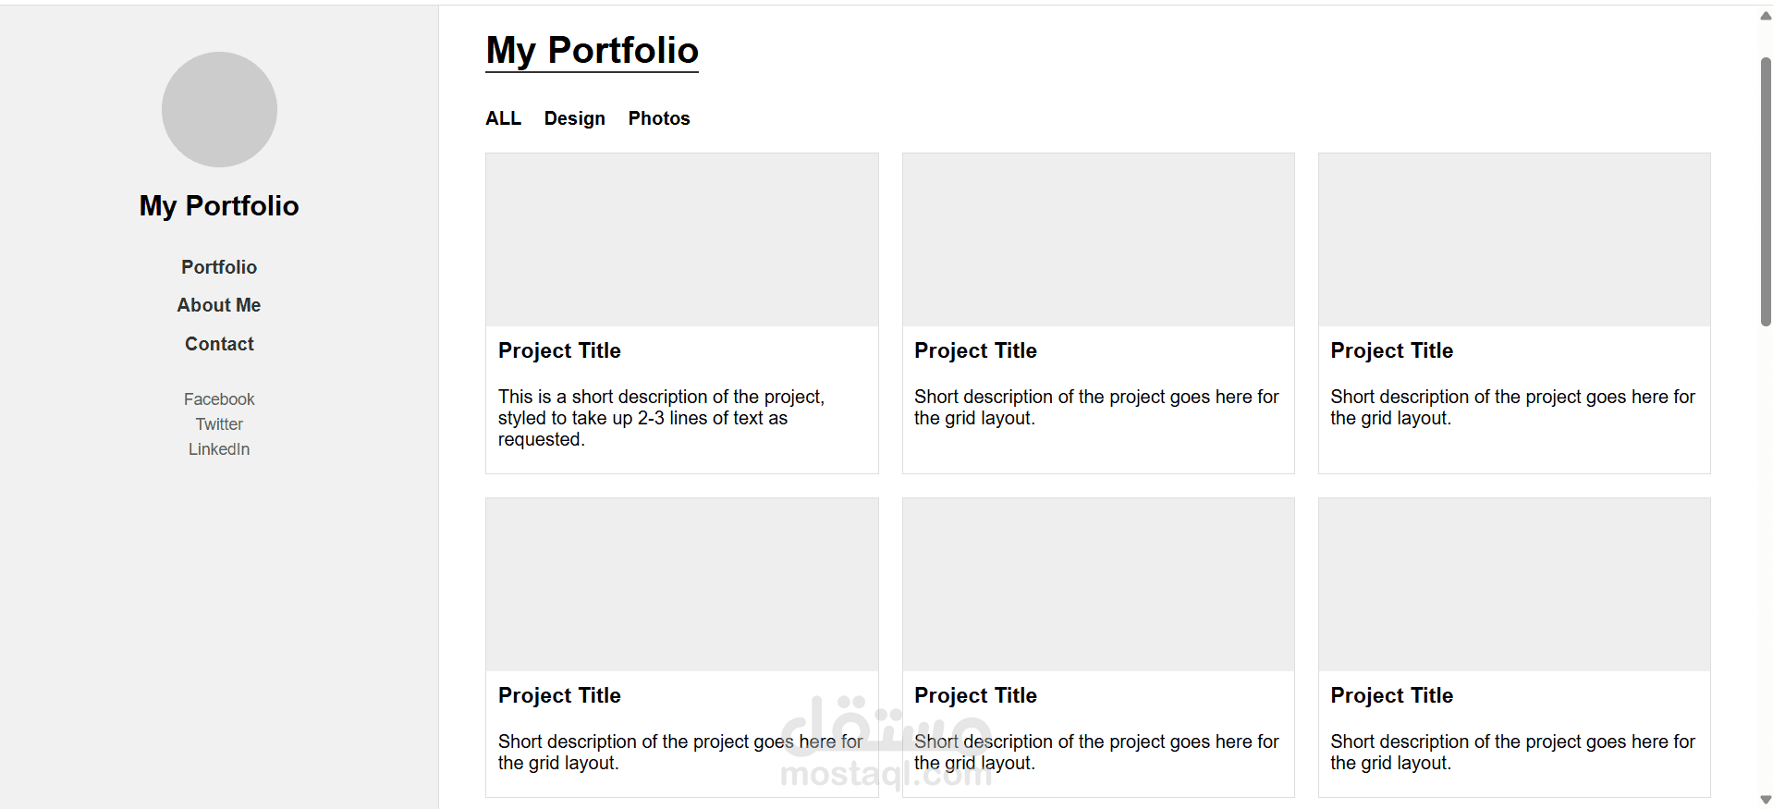Open the LinkedIn social link

pos(219,449)
